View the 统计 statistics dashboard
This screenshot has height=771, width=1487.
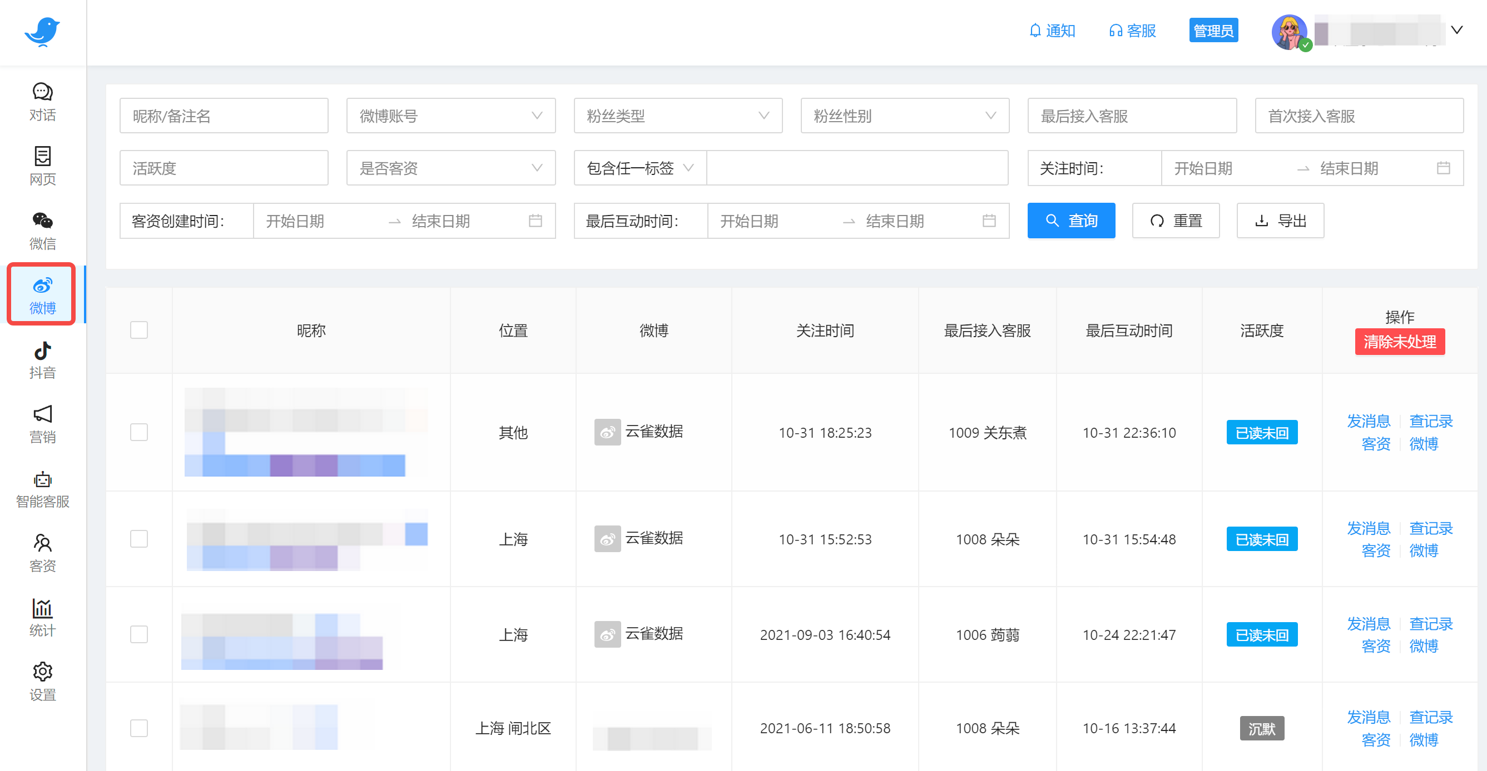point(42,618)
